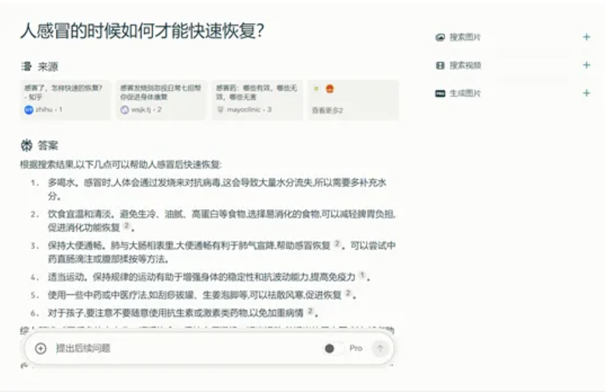Open the zhihu source card

pyautogui.click(x=66, y=100)
